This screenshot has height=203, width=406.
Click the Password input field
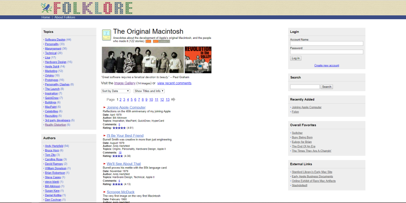(327, 52)
